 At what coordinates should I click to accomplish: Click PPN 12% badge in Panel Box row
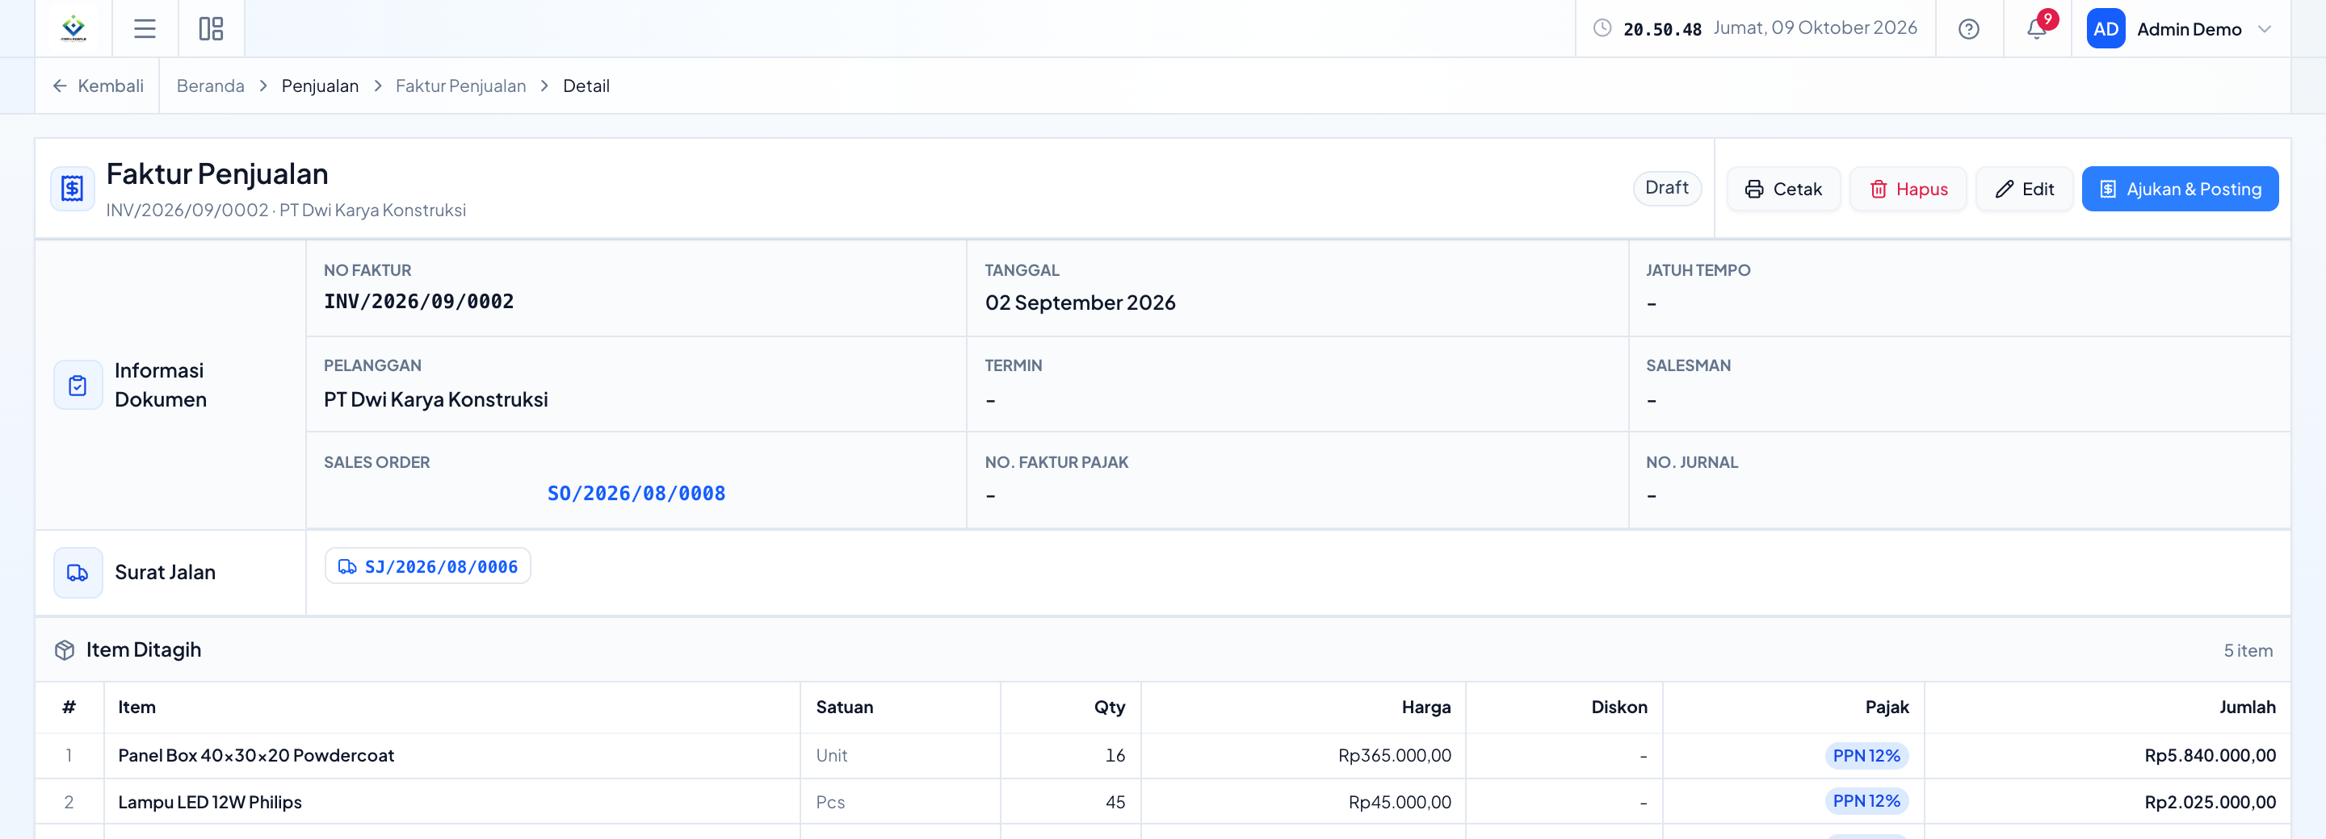(1866, 756)
